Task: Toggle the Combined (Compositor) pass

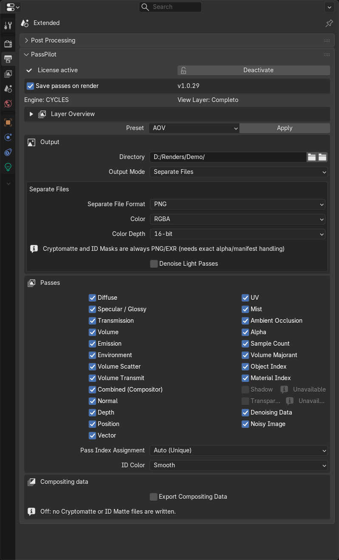Action: tap(92, 389)
